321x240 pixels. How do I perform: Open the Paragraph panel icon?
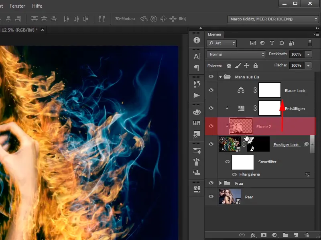[197, 68]
